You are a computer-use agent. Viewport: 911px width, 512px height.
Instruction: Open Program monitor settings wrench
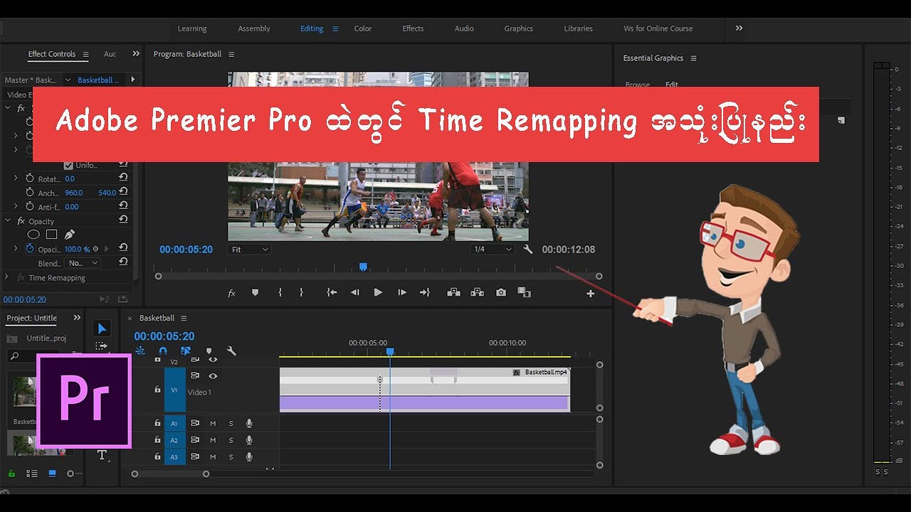coord(527,250)
